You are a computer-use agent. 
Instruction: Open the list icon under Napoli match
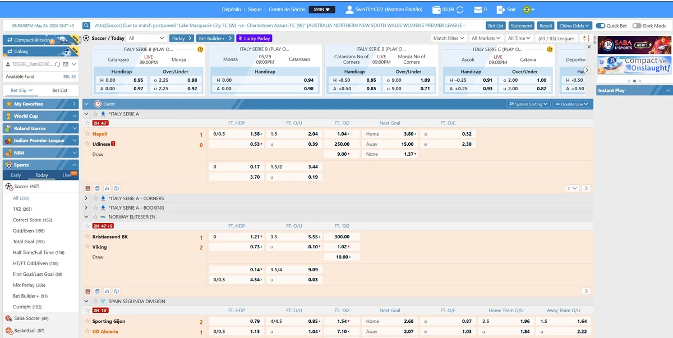(x=98, y=188)
